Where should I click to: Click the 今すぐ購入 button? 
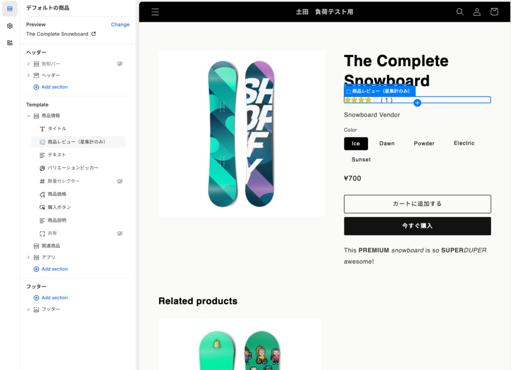point(417,226)
